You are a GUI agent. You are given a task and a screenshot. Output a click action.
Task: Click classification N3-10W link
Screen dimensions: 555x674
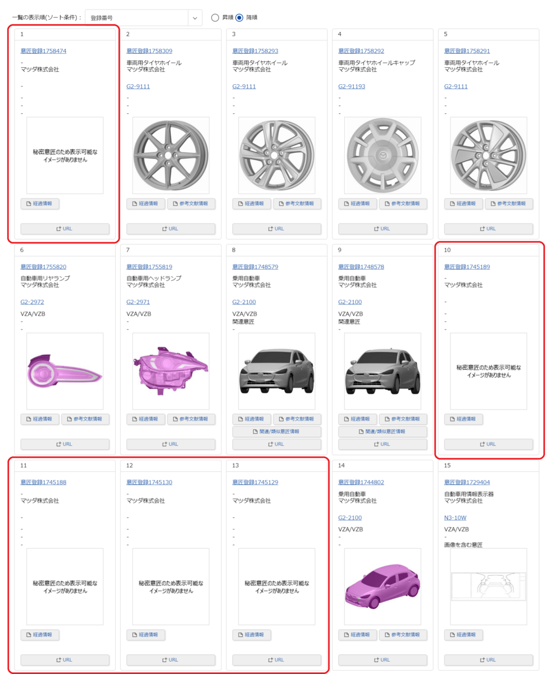tap(456, 518)
